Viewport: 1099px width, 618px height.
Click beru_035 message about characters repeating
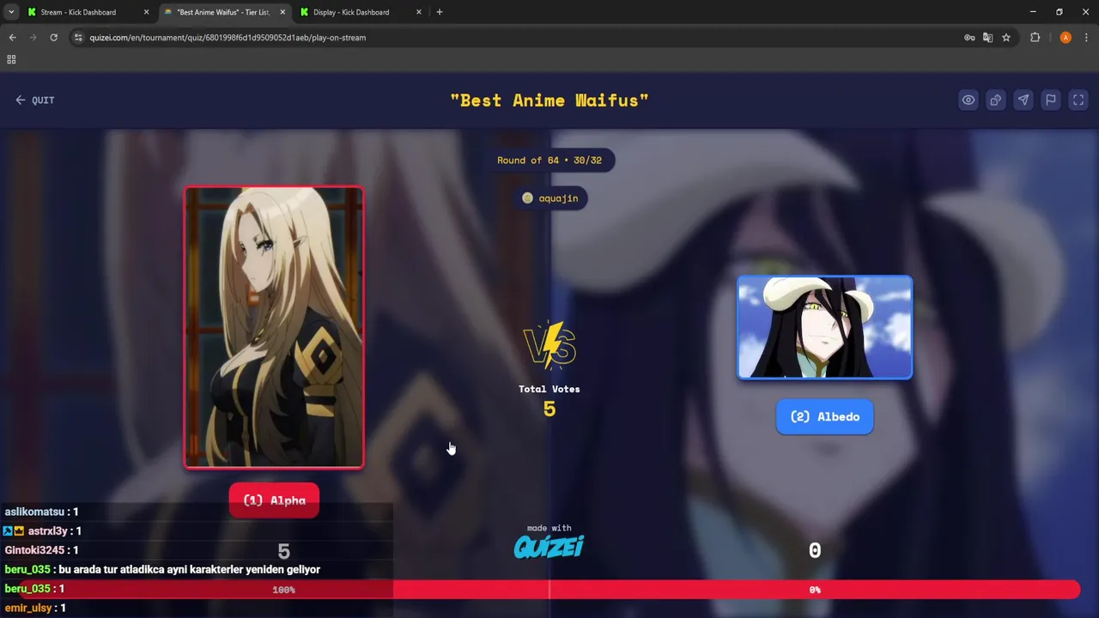coord(162,570)
